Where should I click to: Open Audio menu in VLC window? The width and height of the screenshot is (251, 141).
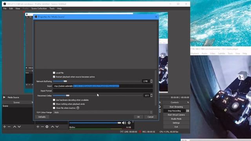pos(204,53)
